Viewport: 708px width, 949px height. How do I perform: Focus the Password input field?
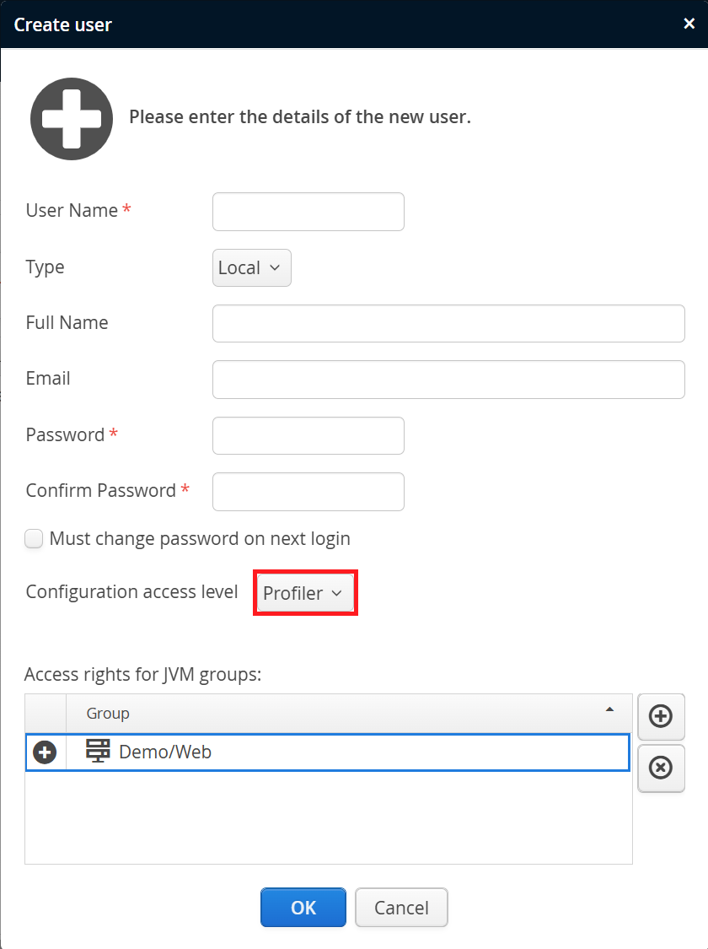[308, 436]
